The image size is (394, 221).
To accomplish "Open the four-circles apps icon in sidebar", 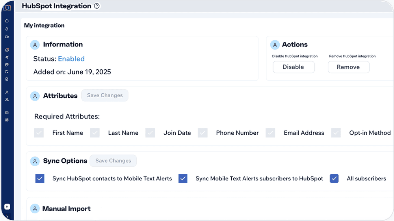I will pyautogui.click(x=7, y=120).
